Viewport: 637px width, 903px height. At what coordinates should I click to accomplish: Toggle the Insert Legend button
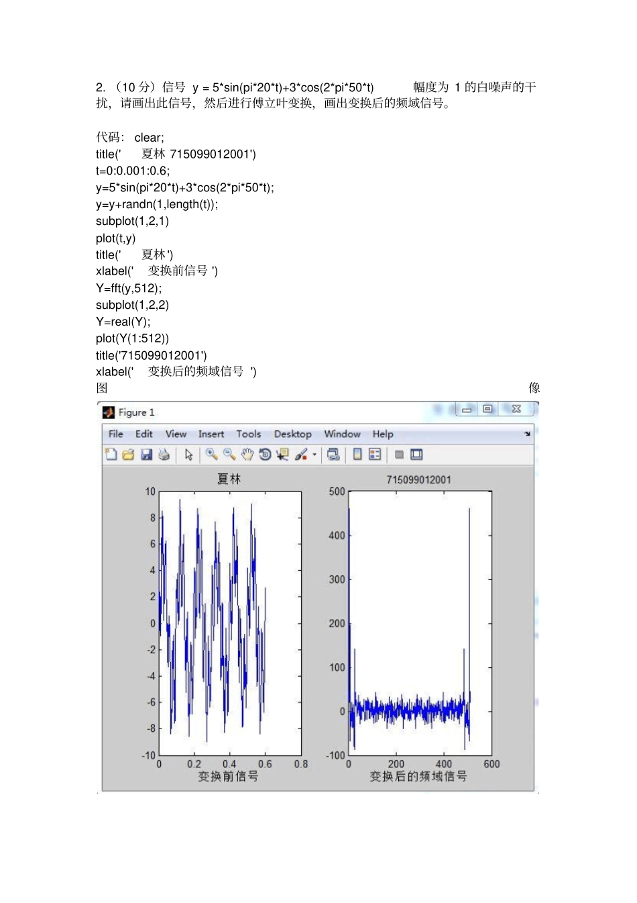(375, 455)
